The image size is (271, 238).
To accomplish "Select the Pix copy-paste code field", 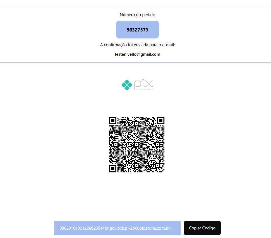I will click(117, 228).
